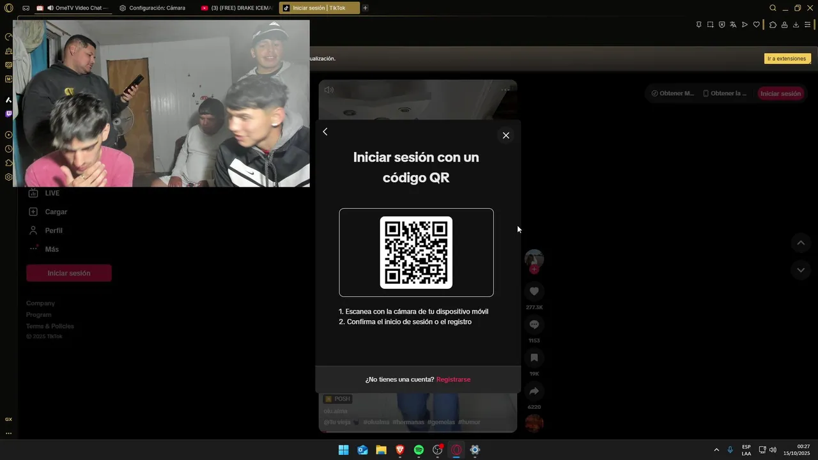The image size is (818, 460).
Task: Open Spotify from the taskbar
Action: pyautogui.click(x=419, y=450)
